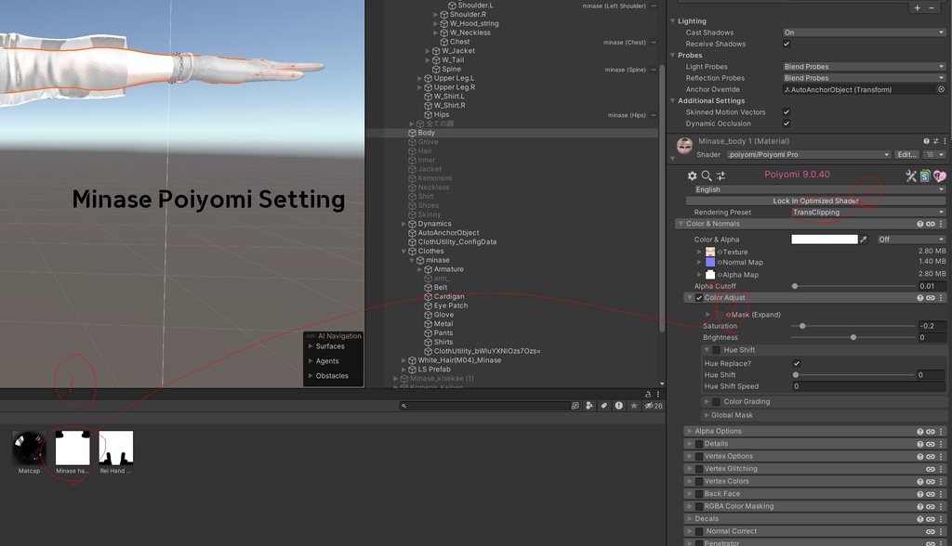This screenshot has height=546, width=952.
Task: Open the Poiyomi tools wrench icon
Action: 910,175
